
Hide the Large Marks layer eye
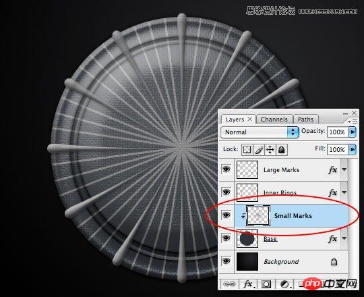click(x=226, y=169)
